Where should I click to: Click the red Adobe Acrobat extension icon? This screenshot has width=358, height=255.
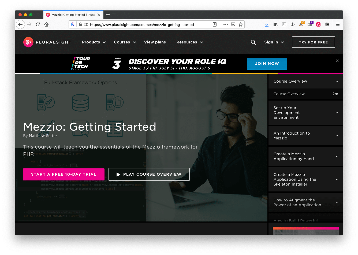[x=318, y=24]
